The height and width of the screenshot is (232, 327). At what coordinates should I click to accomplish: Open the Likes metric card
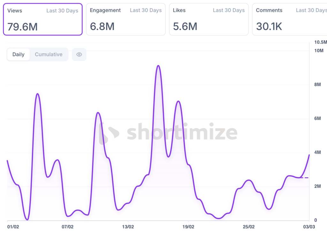coord(209,19)
